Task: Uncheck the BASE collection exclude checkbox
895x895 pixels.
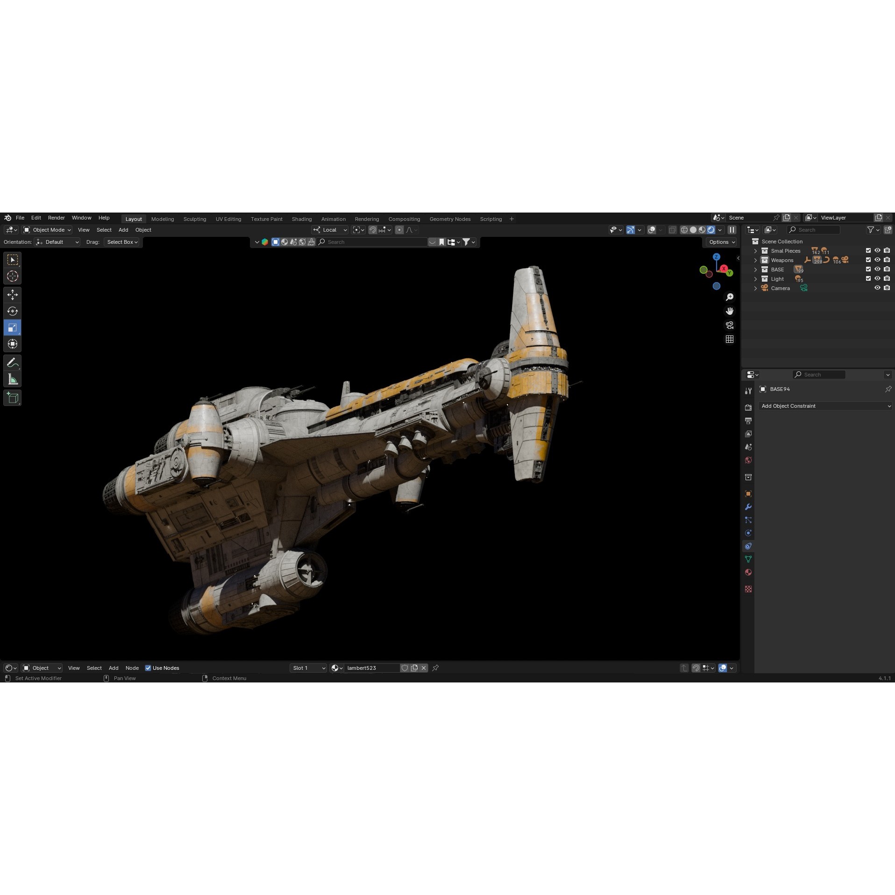Action: click(868, 270)
